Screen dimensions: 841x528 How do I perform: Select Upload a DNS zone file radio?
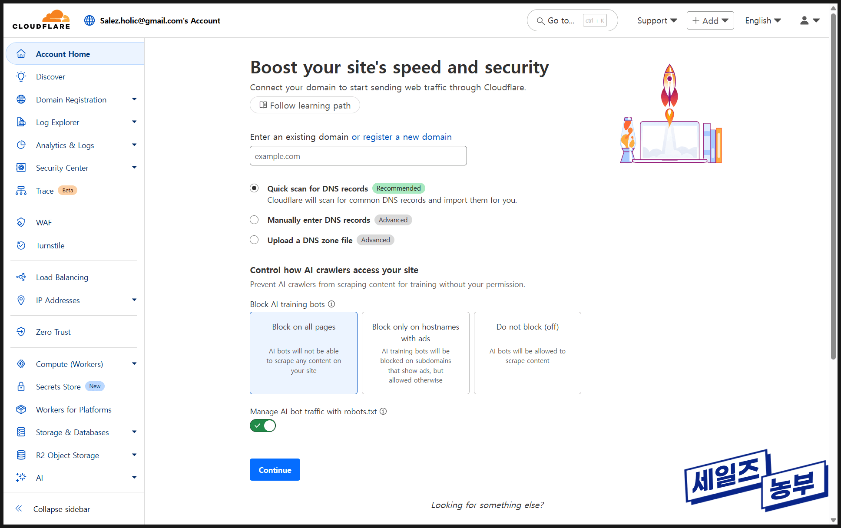[x=254, y=240]
